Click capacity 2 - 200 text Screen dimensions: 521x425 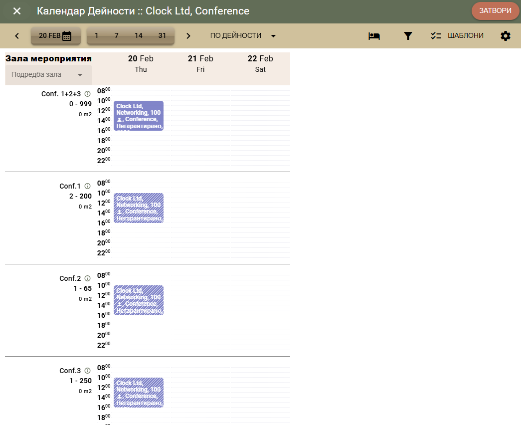[80, 196]
